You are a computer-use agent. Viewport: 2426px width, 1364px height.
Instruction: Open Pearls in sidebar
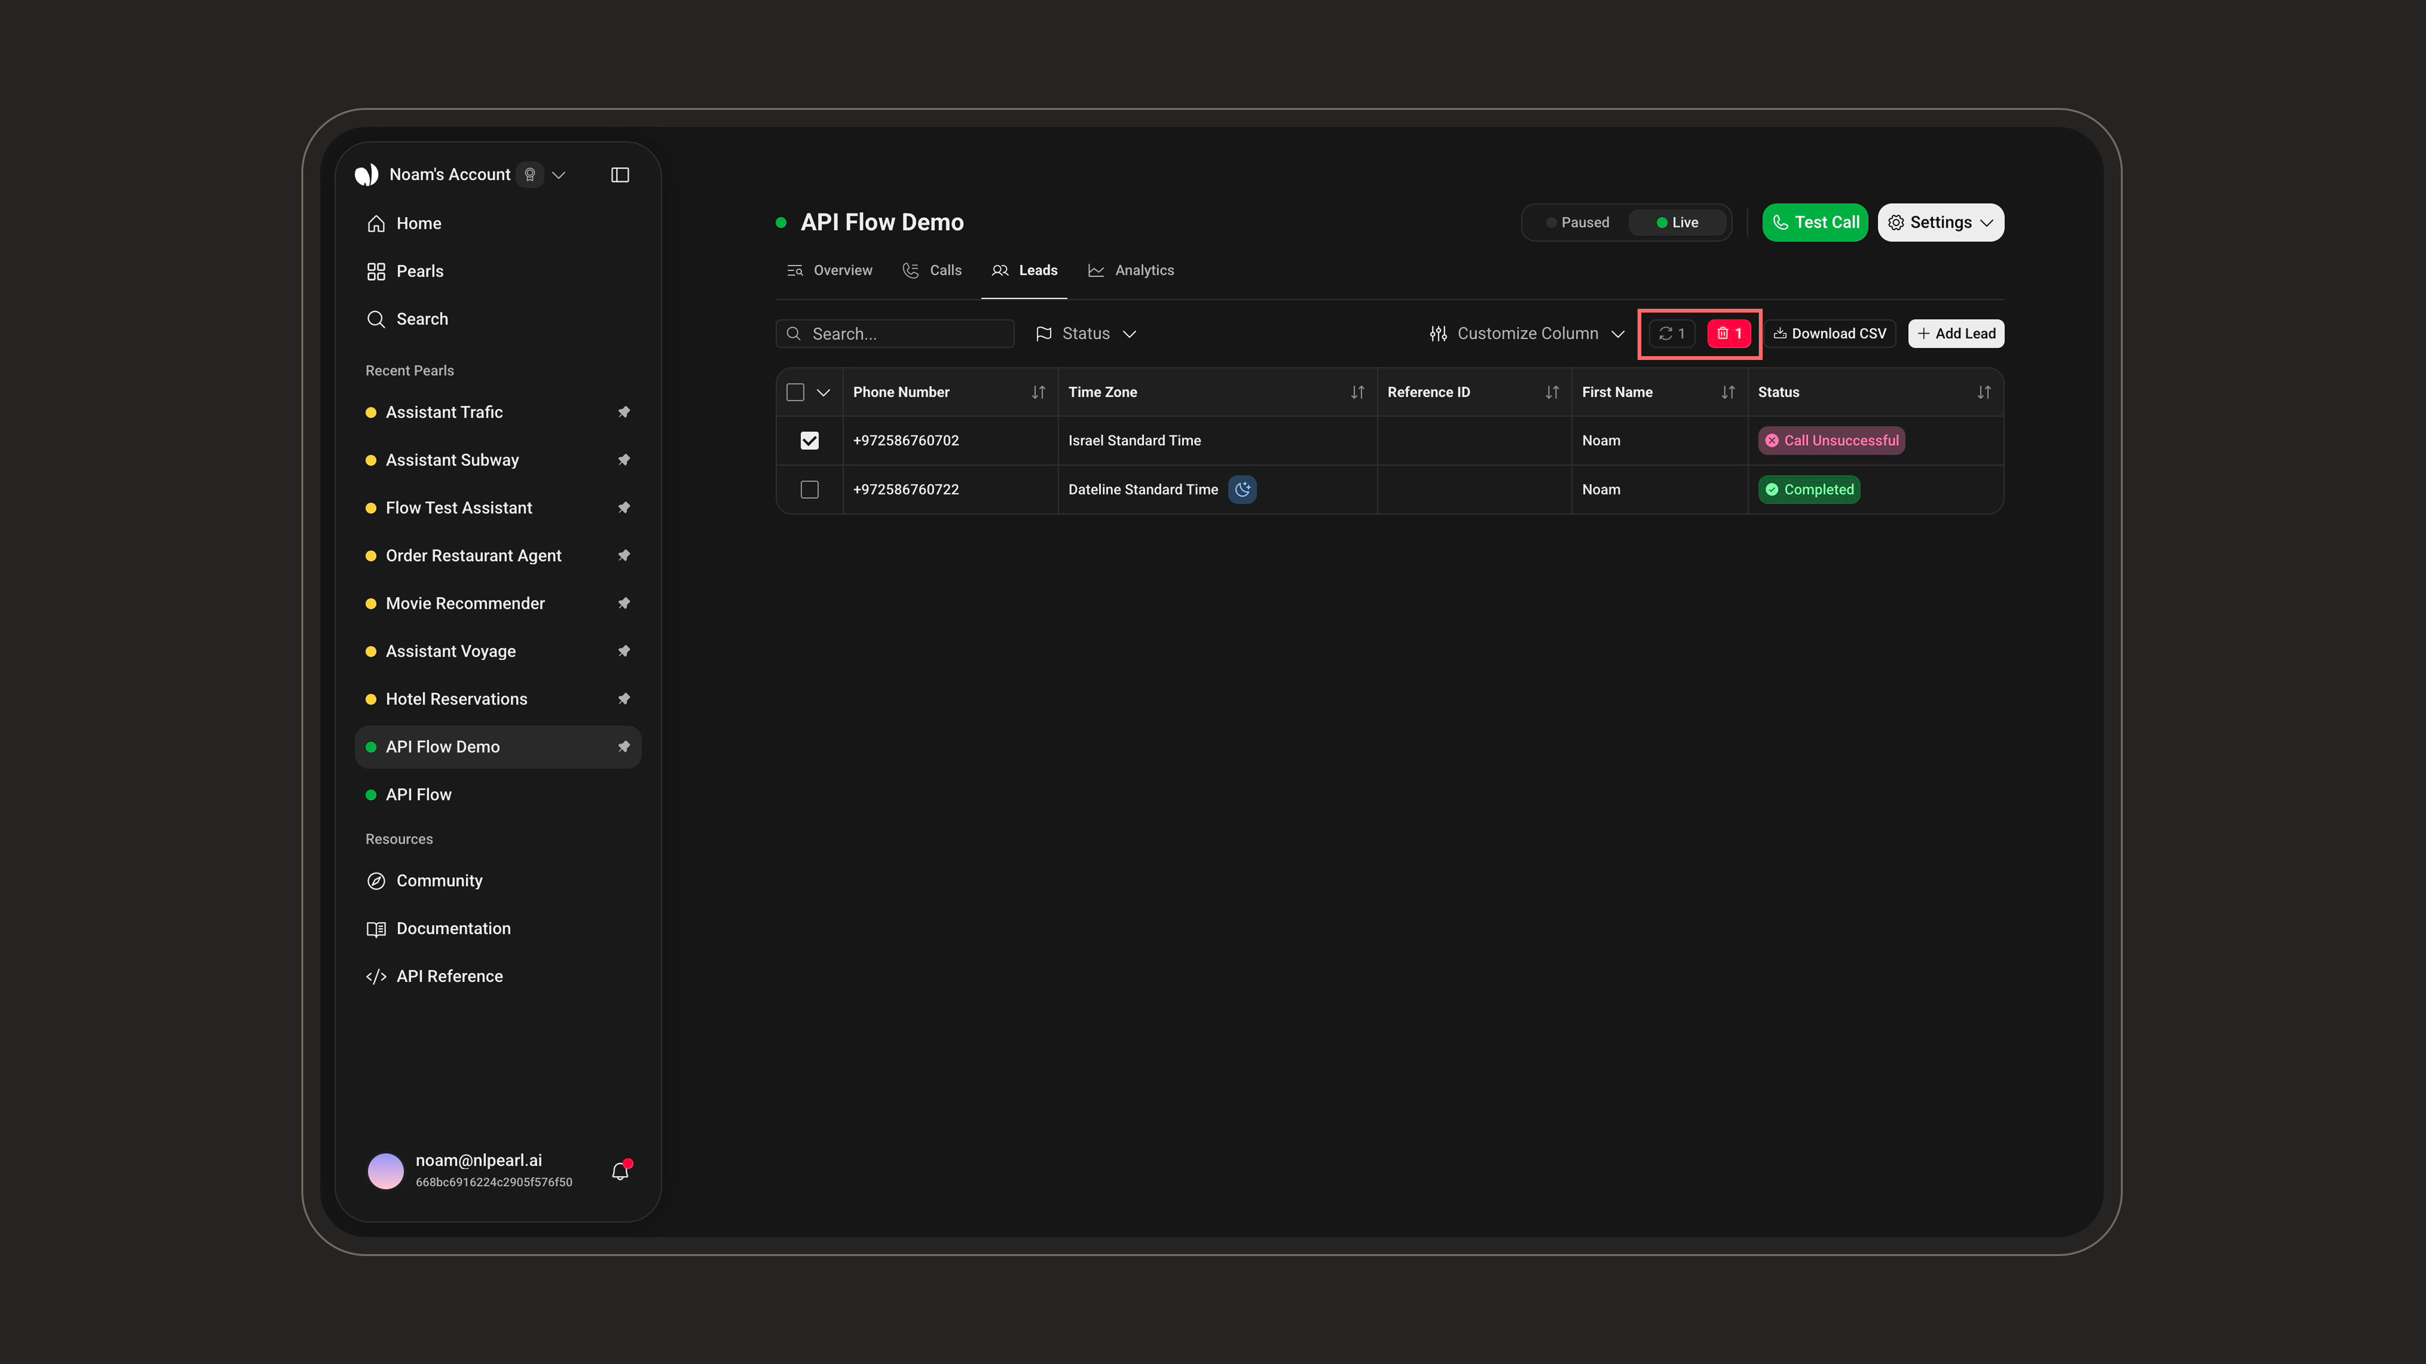[x=498, y=272]
